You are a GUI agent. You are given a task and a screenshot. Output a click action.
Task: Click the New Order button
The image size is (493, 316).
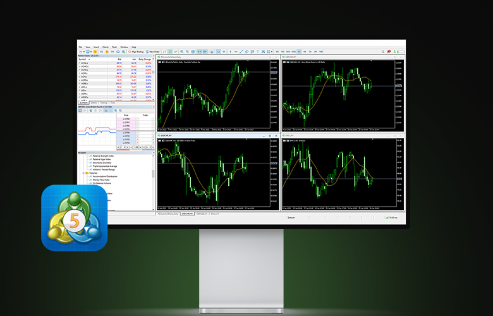click(153, 52)
